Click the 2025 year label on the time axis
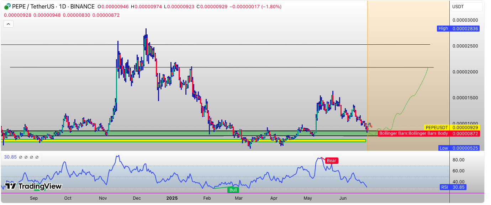This screenshot has height=205, width=491. pyautogui.click(x=172, y=198)
